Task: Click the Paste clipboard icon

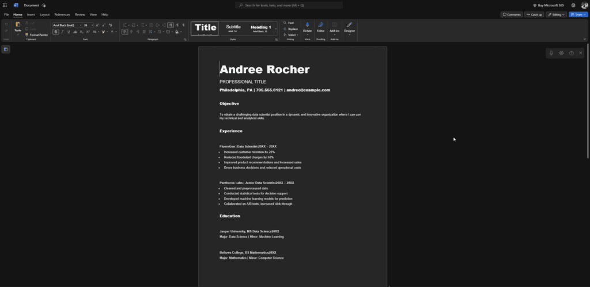Action: [x=18, y=25]
